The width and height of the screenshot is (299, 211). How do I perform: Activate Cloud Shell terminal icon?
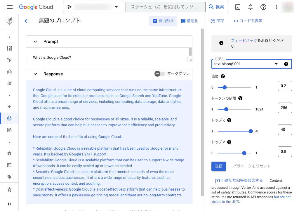[x=238, y=7]
